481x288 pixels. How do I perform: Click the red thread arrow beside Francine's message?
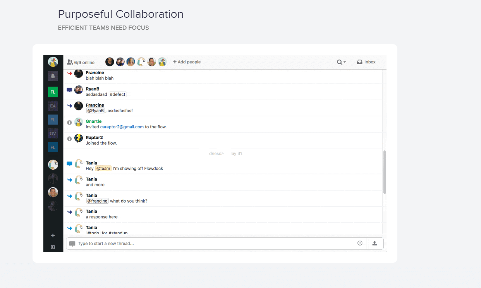(x=70, y=73)
